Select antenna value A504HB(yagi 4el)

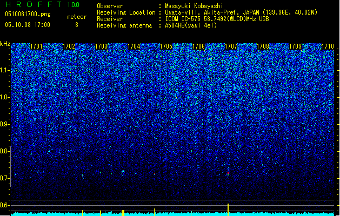tap(191, 25)
